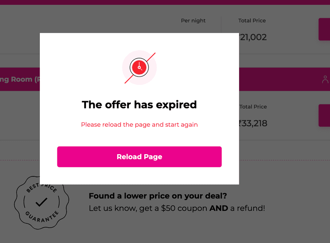Click the dark magenta bar at page top
The image size is (330, 243).
(x=165, y=2)
